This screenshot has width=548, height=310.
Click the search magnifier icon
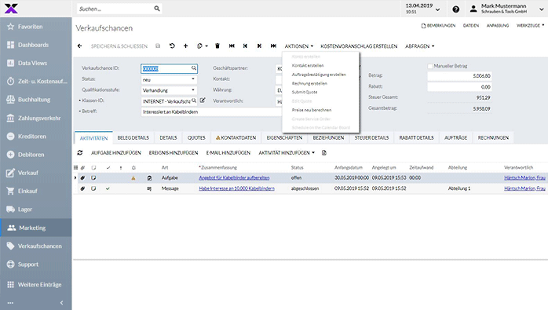click(157, 9)
